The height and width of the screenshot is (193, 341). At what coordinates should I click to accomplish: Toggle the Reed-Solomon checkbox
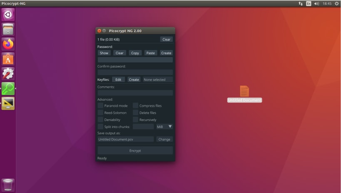(100, 113)
